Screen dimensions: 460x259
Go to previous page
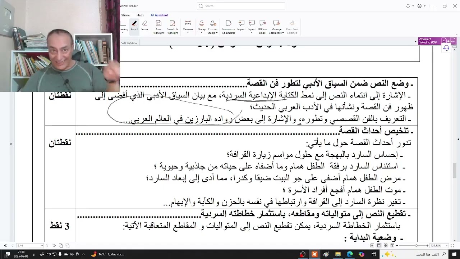coord(12,246)
